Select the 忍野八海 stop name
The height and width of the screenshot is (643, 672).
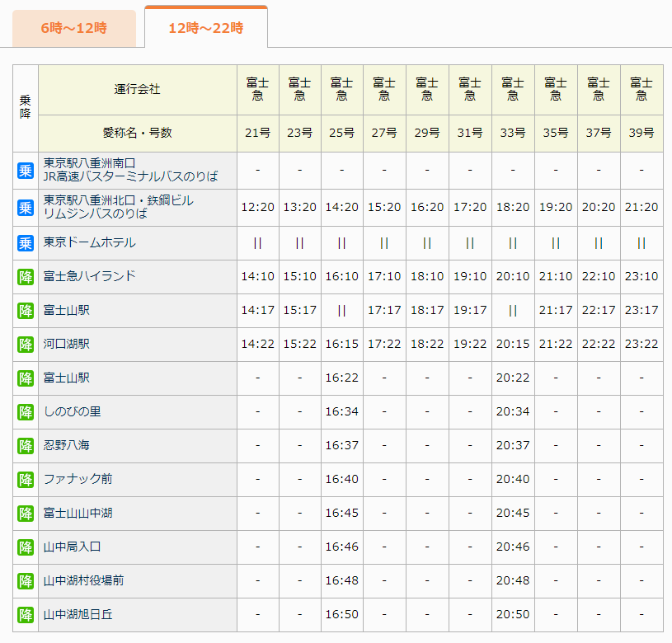click(67, 445)
